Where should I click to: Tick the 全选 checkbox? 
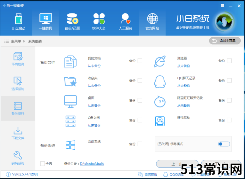click(x=43, y=164)
